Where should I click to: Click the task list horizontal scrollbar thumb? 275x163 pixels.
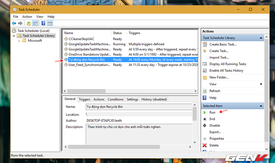click(x=86, y=91)
